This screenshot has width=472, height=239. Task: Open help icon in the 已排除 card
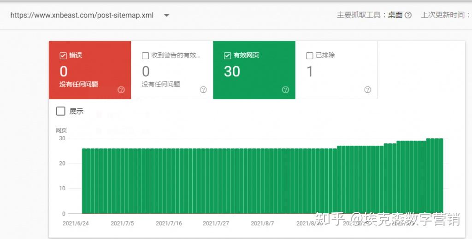coord(367,90)
